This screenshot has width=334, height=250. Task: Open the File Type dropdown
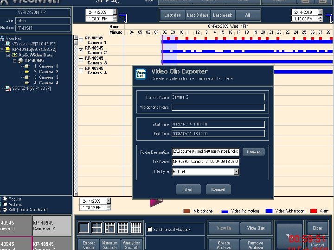237,172
